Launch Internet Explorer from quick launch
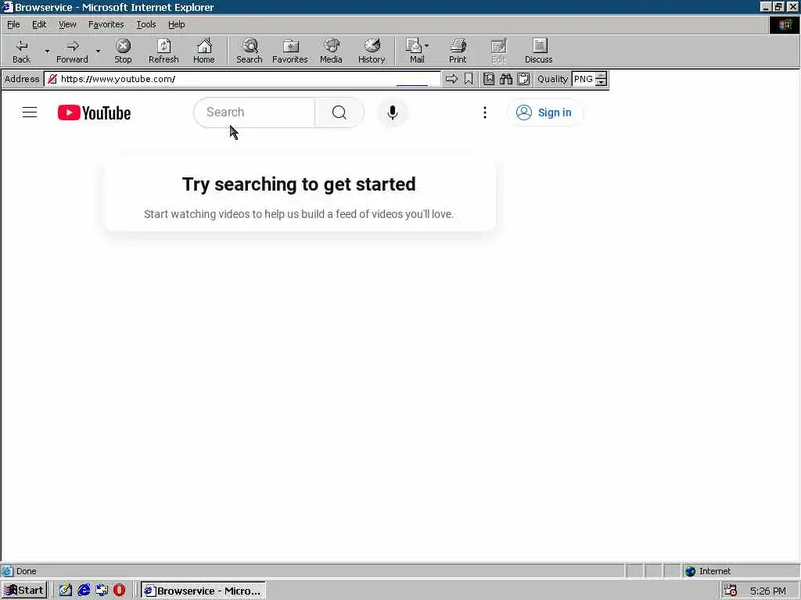Image resolution: width=801 pixels, height=600 pixels. [84, 591]
